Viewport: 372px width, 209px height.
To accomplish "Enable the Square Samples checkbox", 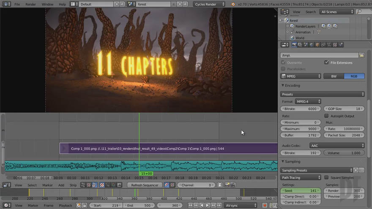I will (326, 177).
